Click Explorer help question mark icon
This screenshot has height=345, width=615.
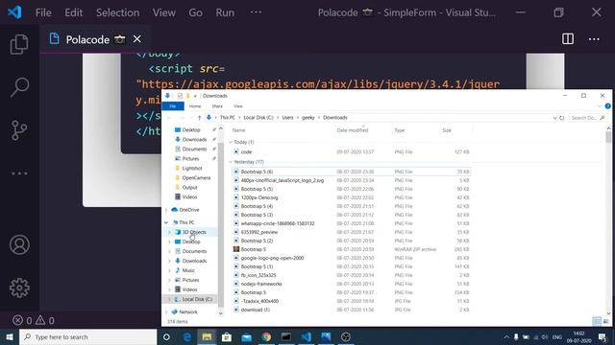607,106
